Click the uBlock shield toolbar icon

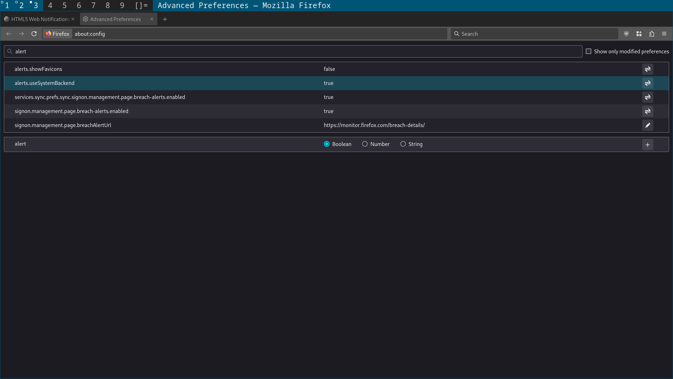pyautogui.click(x=626, y=34)
